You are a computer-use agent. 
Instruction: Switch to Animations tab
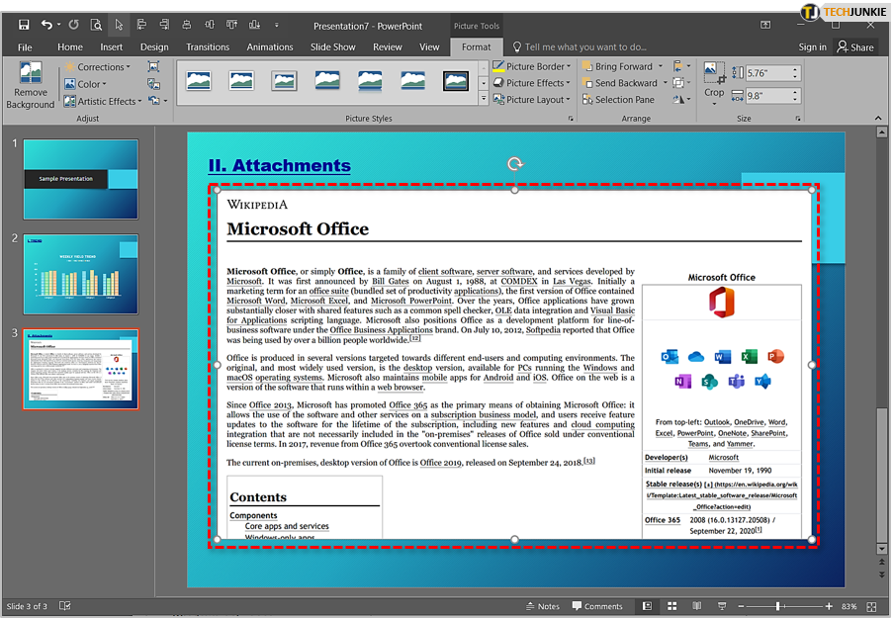pyautogui.click(x=270, y=46)
